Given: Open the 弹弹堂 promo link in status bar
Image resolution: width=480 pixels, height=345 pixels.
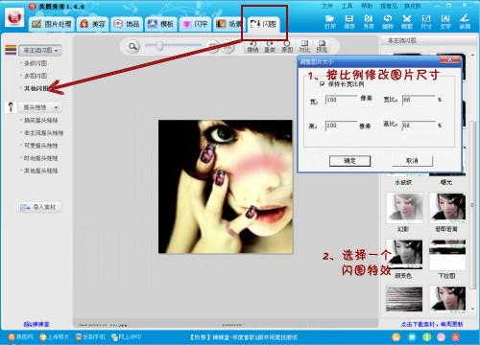Looking at the screenshot, I should [244, 336].
